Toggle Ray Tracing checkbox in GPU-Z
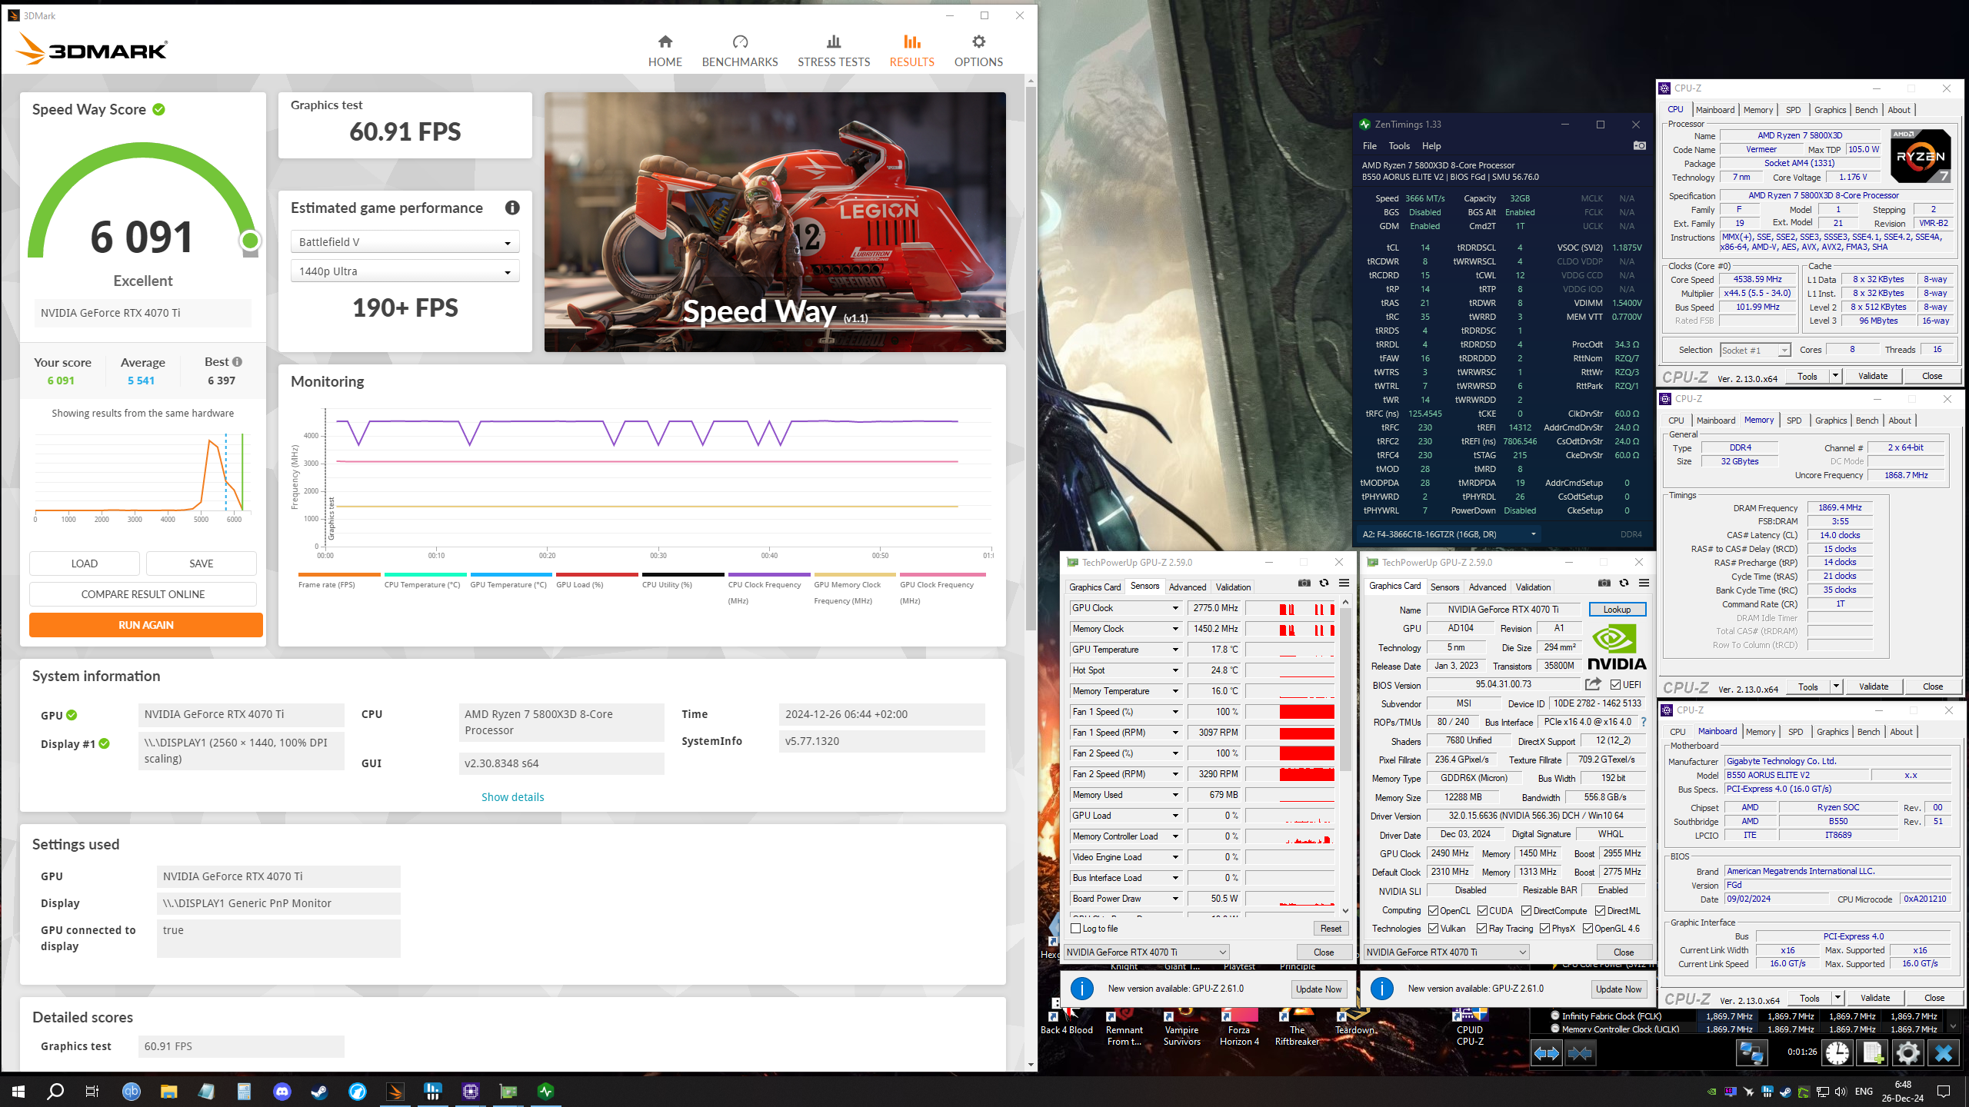The image size is (1969, 1107). coord(1481,929)
